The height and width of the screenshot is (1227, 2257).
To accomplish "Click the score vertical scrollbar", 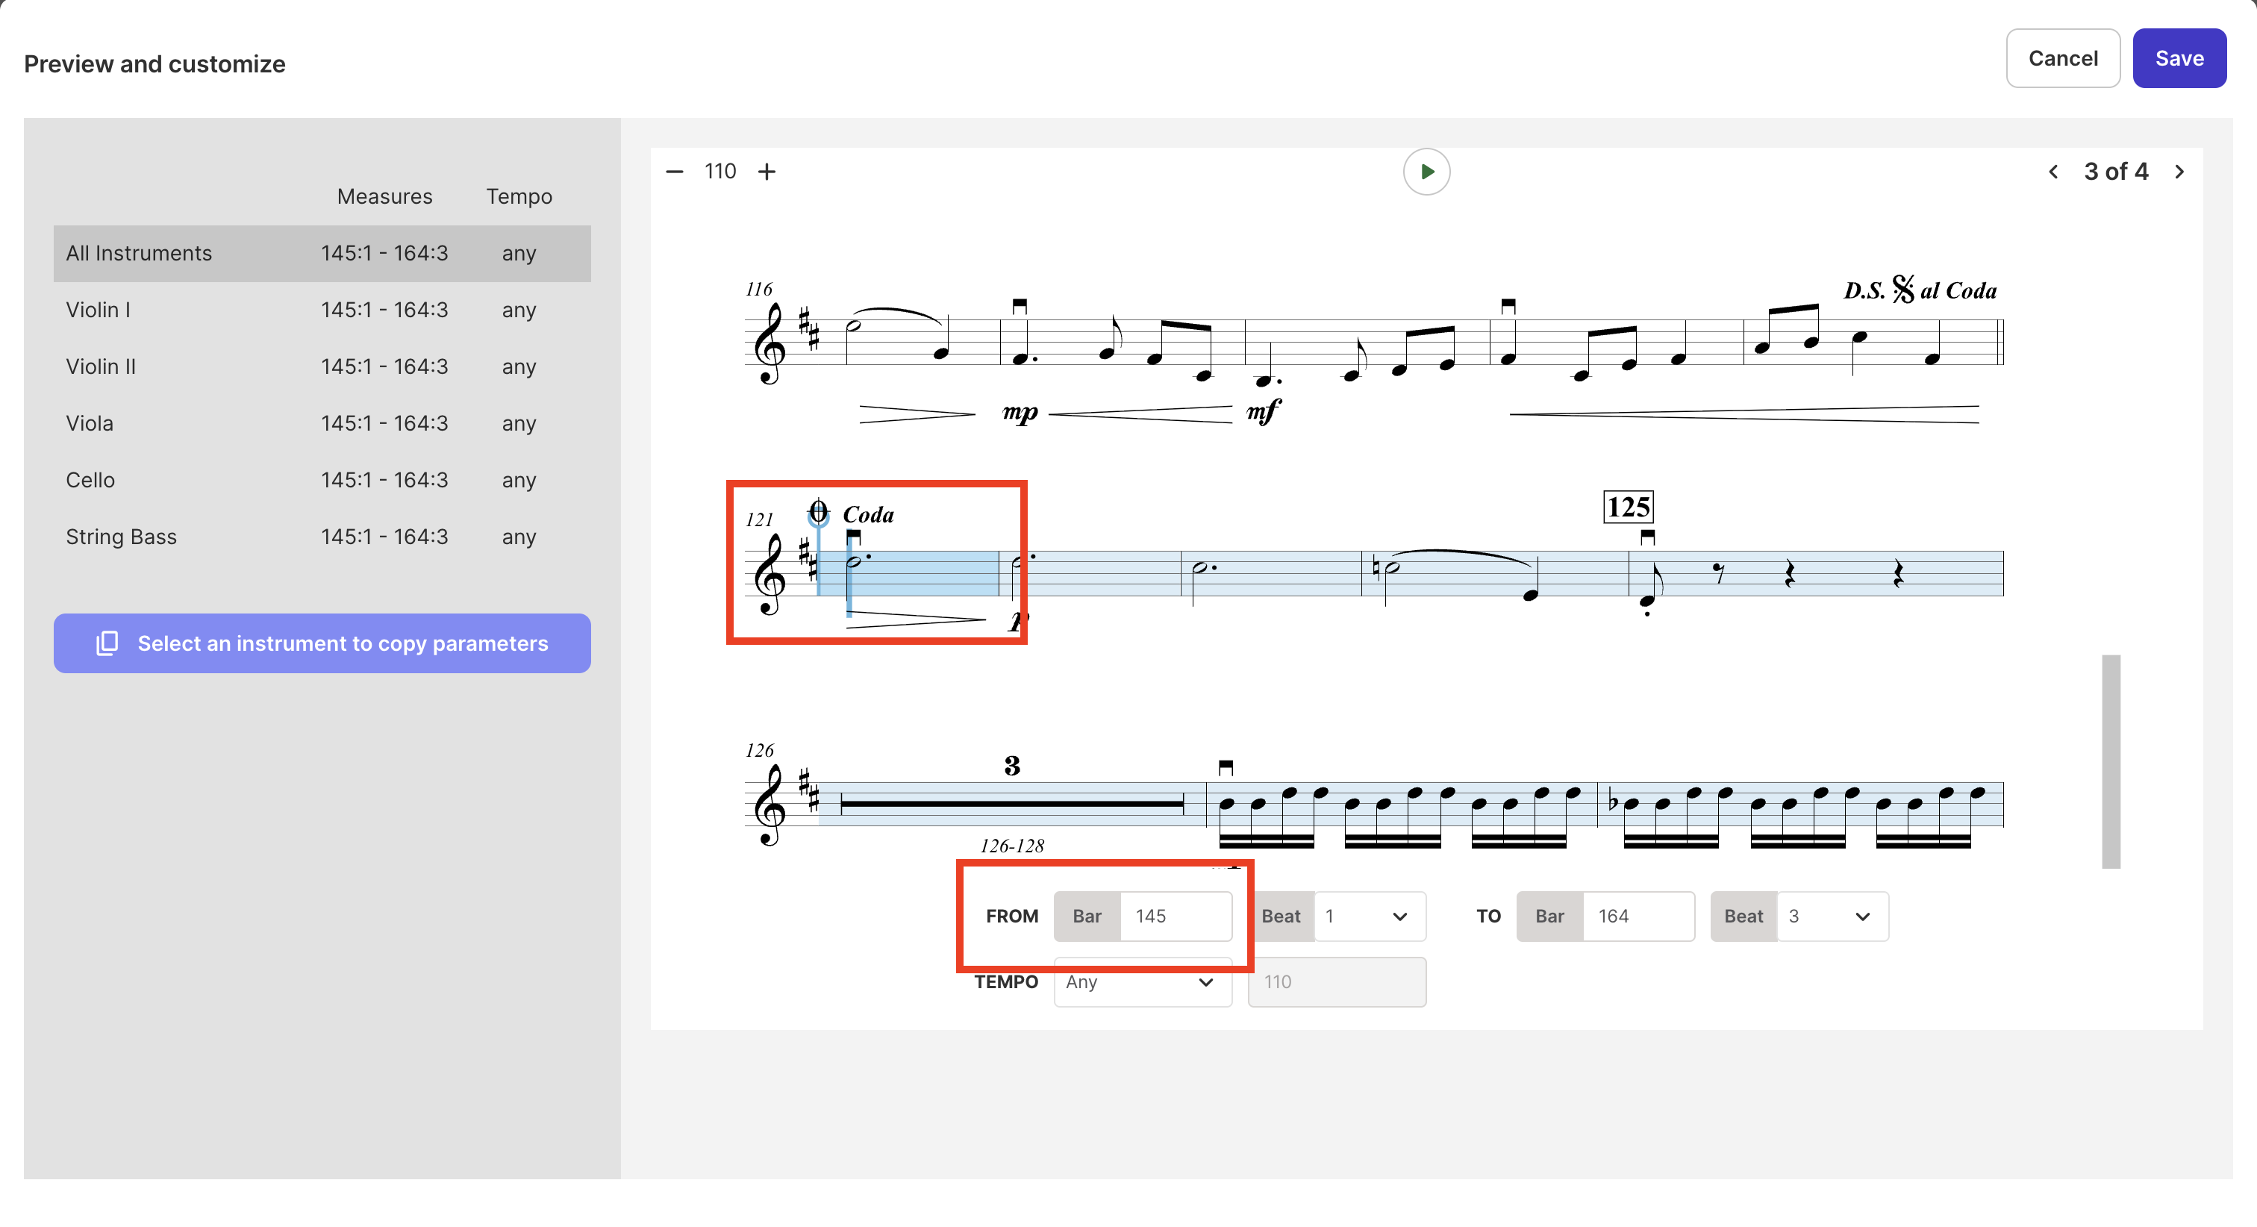I will (x=2111, y=761).
